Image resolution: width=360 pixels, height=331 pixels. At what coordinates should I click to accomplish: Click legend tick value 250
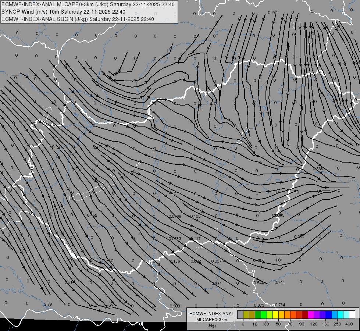coord(337,324)
